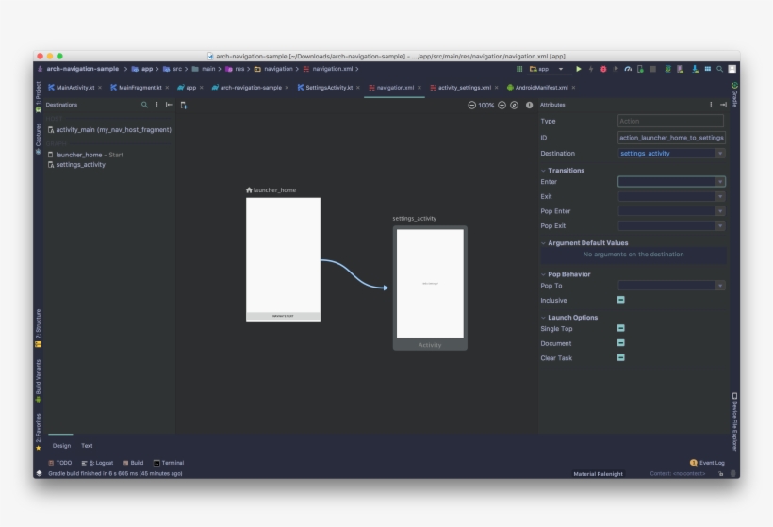The image size is (773, 527).
Task: Open Destinations panel options menu dots
Action: click(156, 105)
